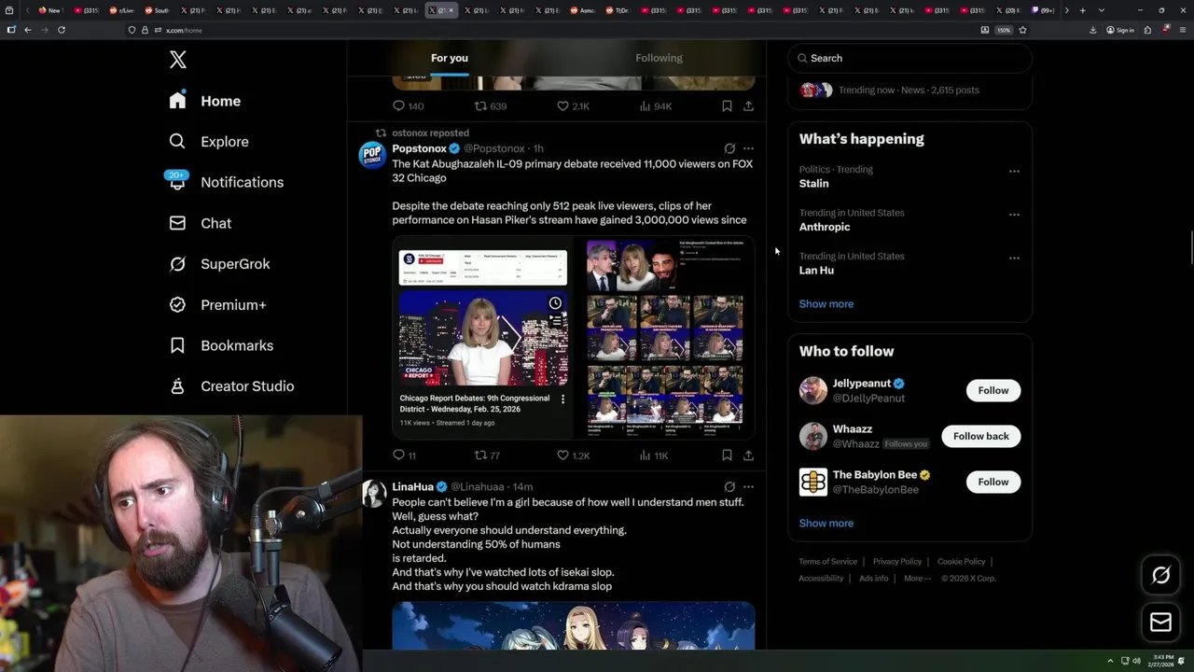Screen dimensions: 1194x672
Task: Open Notifications in the sidebar
Action: pyautogui.click(x=225, y=182)
